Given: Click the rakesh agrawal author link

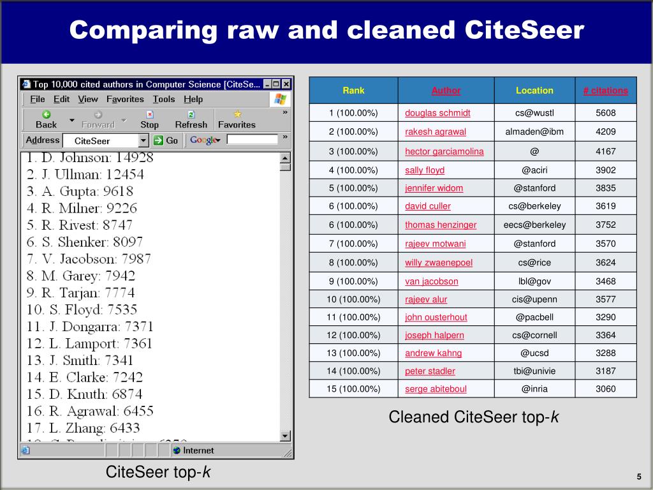Looking at the screenshot, I should tap(436, 131).
